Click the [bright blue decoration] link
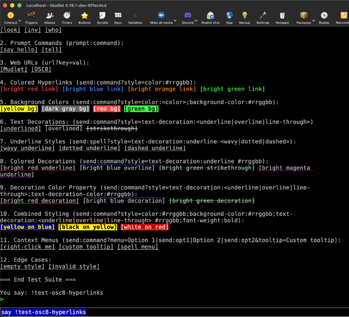This screenshot has width=349, height=317. pos(124,201)
